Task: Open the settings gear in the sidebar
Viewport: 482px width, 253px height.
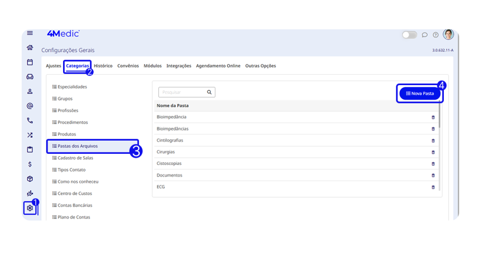Action: pyautogui.click(x=30, y=208)
